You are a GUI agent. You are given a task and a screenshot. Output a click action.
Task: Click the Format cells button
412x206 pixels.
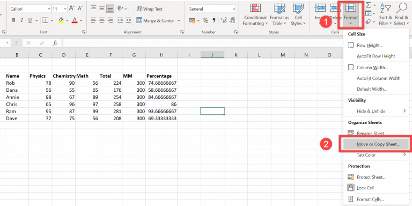click(351, 14)
